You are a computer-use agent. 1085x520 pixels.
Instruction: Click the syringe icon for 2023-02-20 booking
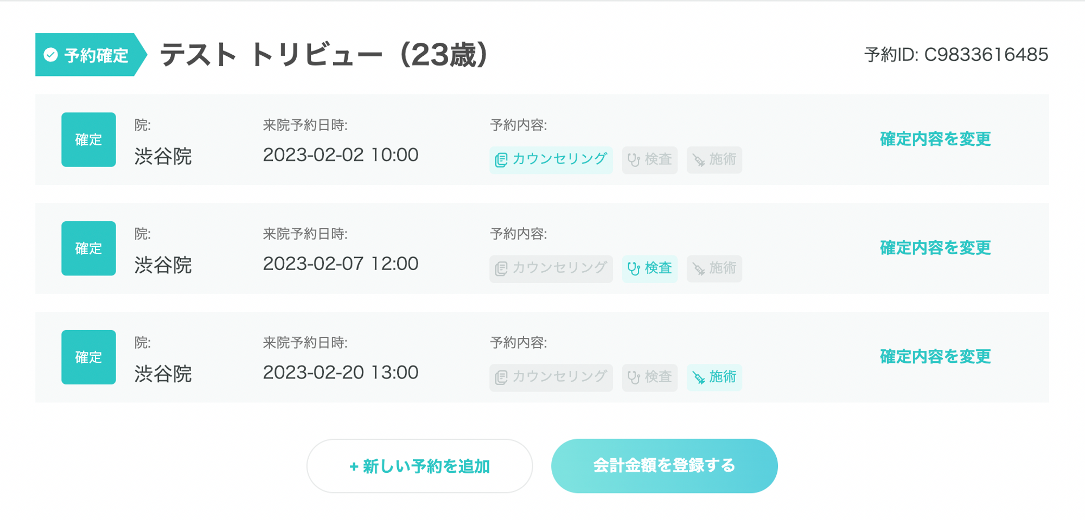[x=699, y=377]
